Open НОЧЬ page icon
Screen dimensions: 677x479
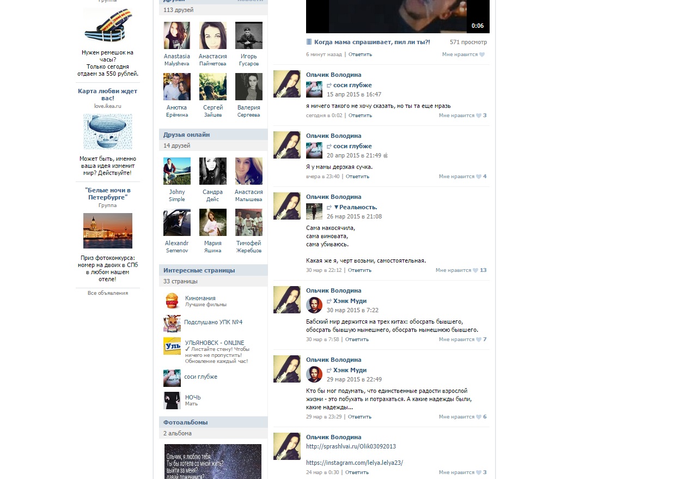[x=172, y=401]
